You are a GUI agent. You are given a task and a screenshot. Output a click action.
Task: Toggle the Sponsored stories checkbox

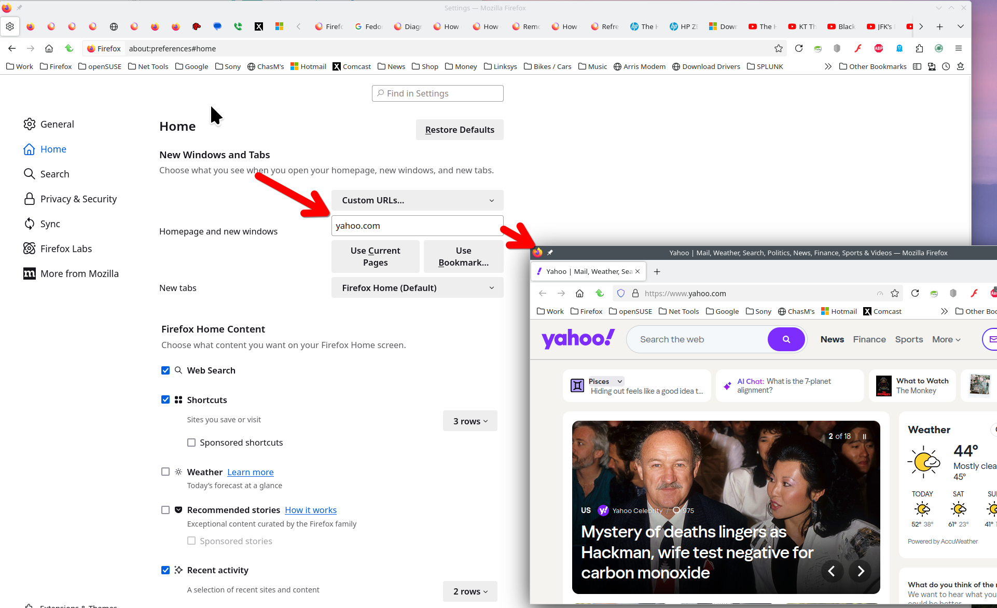(191, 541)
